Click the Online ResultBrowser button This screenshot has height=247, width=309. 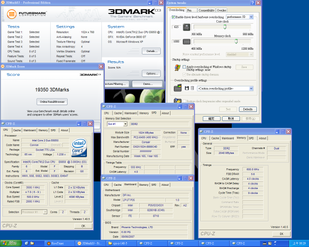click(52, 102)
